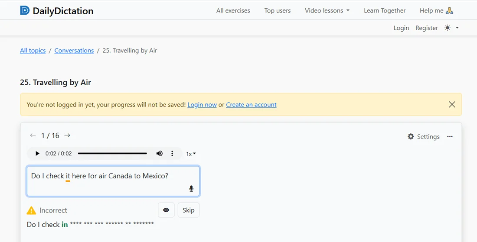The height and width of the screenshot is (242, 477).
Task: Play the dictation audio
Action: click(x=37, y=154)
